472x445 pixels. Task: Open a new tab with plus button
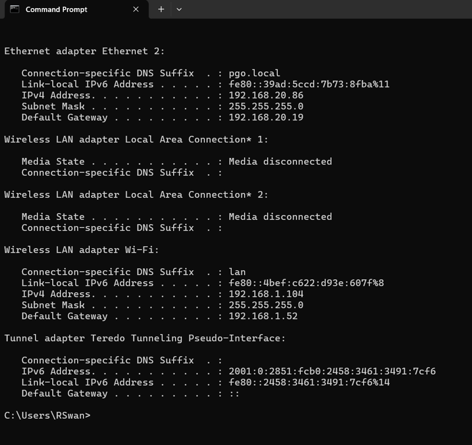point(161,10)
